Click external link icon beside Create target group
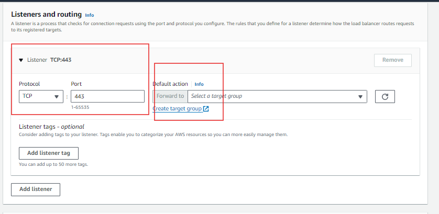Viewport: 439px width, 214px height. click(206, 109)
